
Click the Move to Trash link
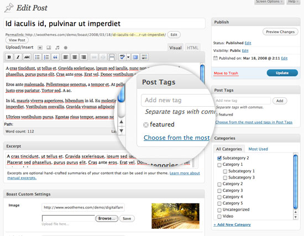226,74
